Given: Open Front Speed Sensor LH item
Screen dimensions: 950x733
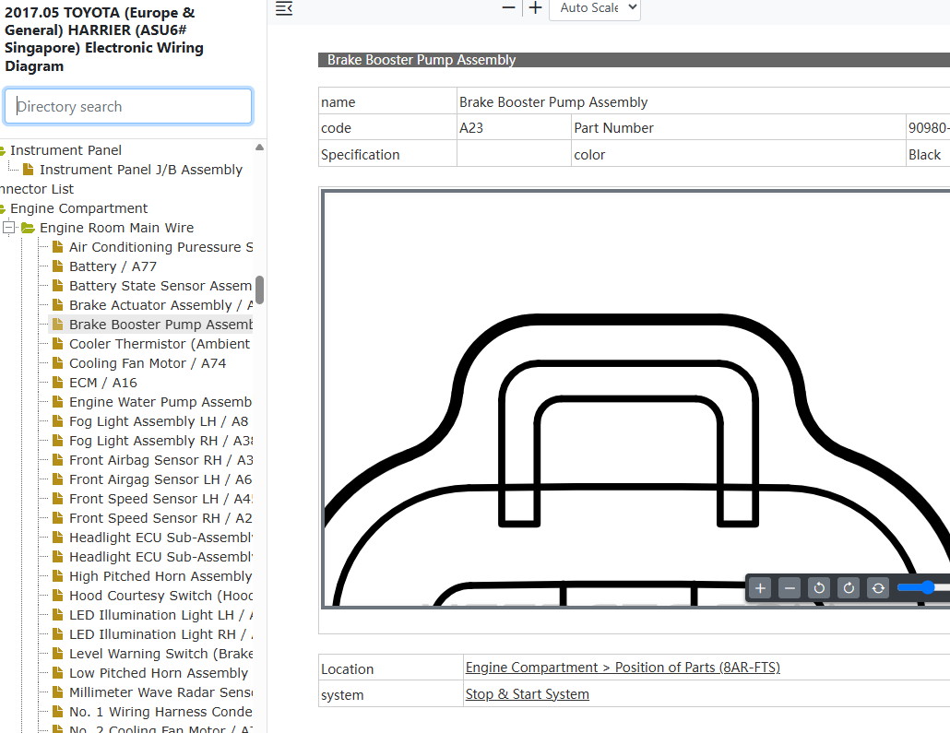Looking at the screenshot, I should click(x=160, y=499).
